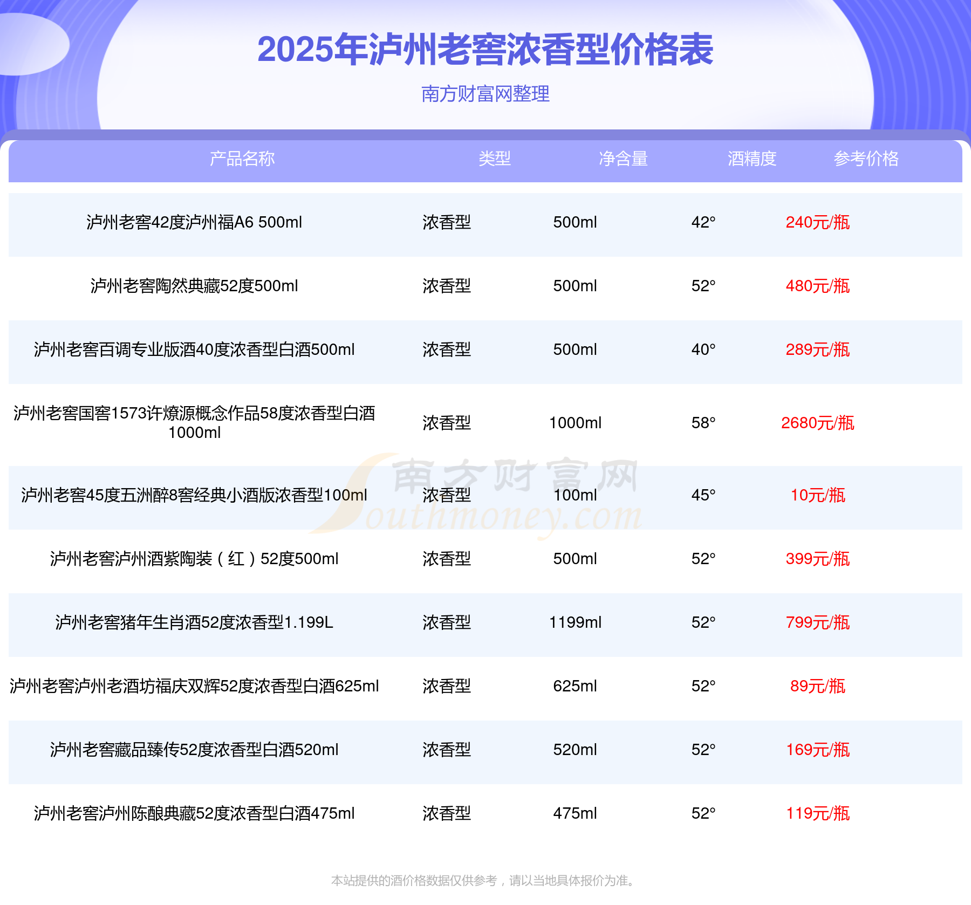Screen dimensions: 971x905
Task: Select 52° in the 陈酿典藏 row
Action: tap(703, 813)
